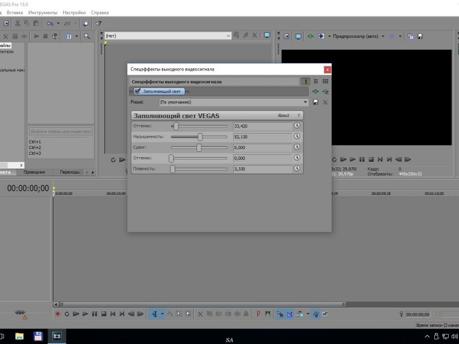Toggle Loop Playback in bottom transport bar
Screen dimensions: 459x344
tap(67, 314)
